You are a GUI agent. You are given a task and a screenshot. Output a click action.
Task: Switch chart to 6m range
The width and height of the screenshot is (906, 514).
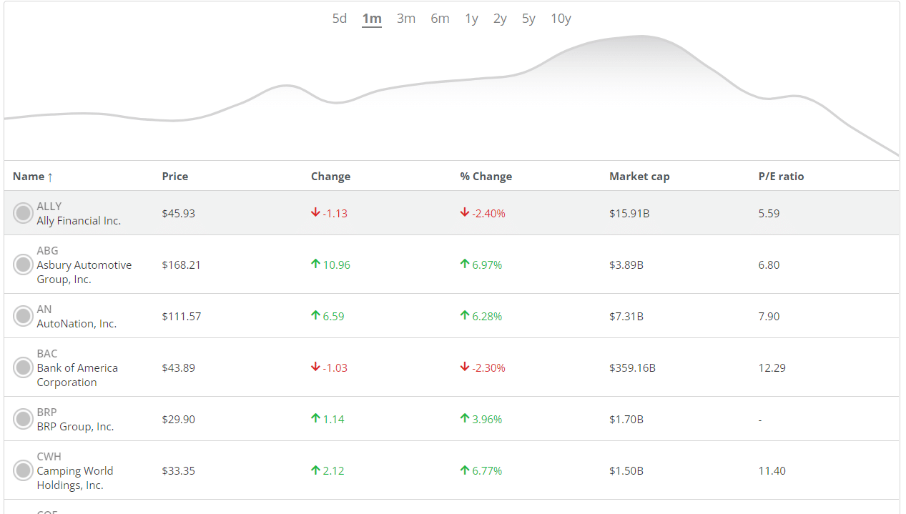tap(440, 19)
